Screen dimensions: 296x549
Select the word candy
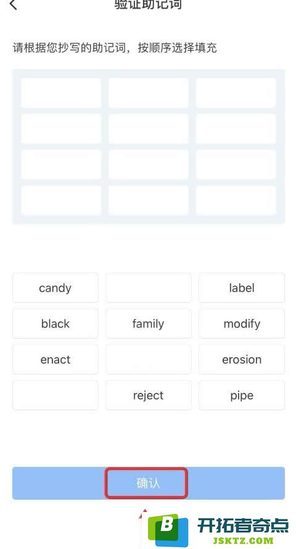(55, 288)
